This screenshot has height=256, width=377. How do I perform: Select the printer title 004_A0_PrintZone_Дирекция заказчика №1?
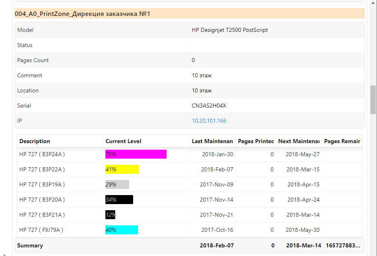83,14
